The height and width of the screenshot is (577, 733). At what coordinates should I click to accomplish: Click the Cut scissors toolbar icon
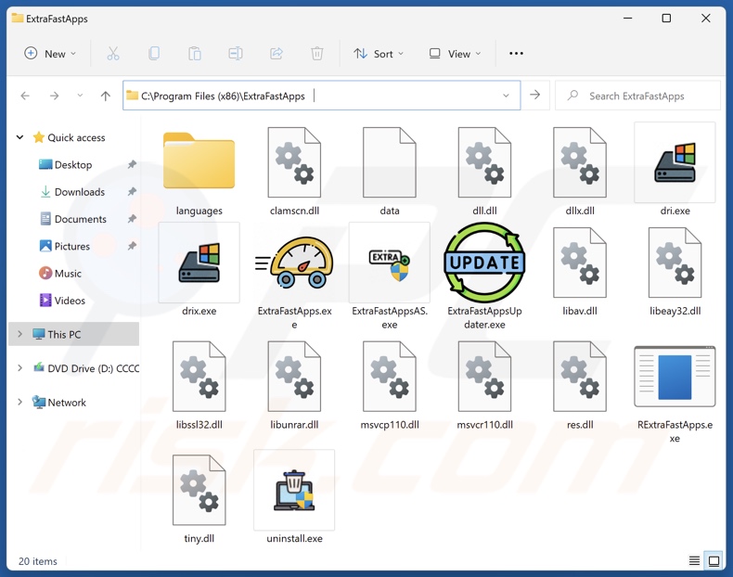113,54
